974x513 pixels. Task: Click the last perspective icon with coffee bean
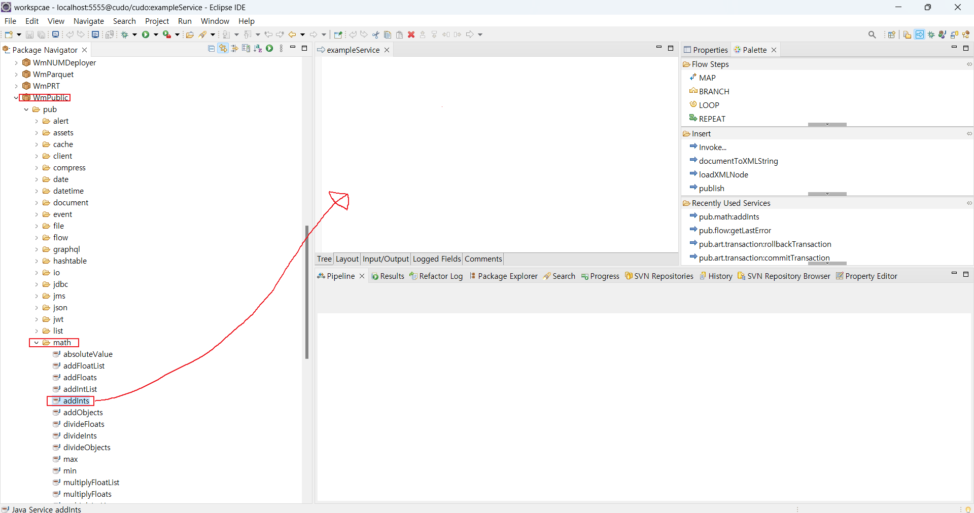[x=966, y=34]
